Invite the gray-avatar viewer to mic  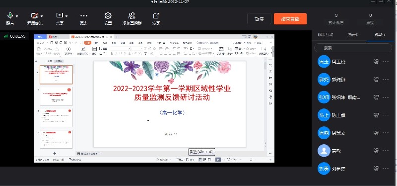click(376, 151)
